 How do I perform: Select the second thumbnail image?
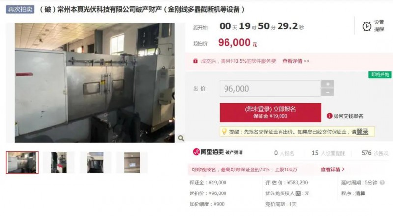coord(59,163)
